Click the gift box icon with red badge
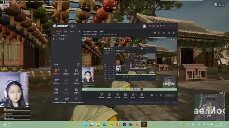Screen dimensions: 229x128 coord(155,33)
